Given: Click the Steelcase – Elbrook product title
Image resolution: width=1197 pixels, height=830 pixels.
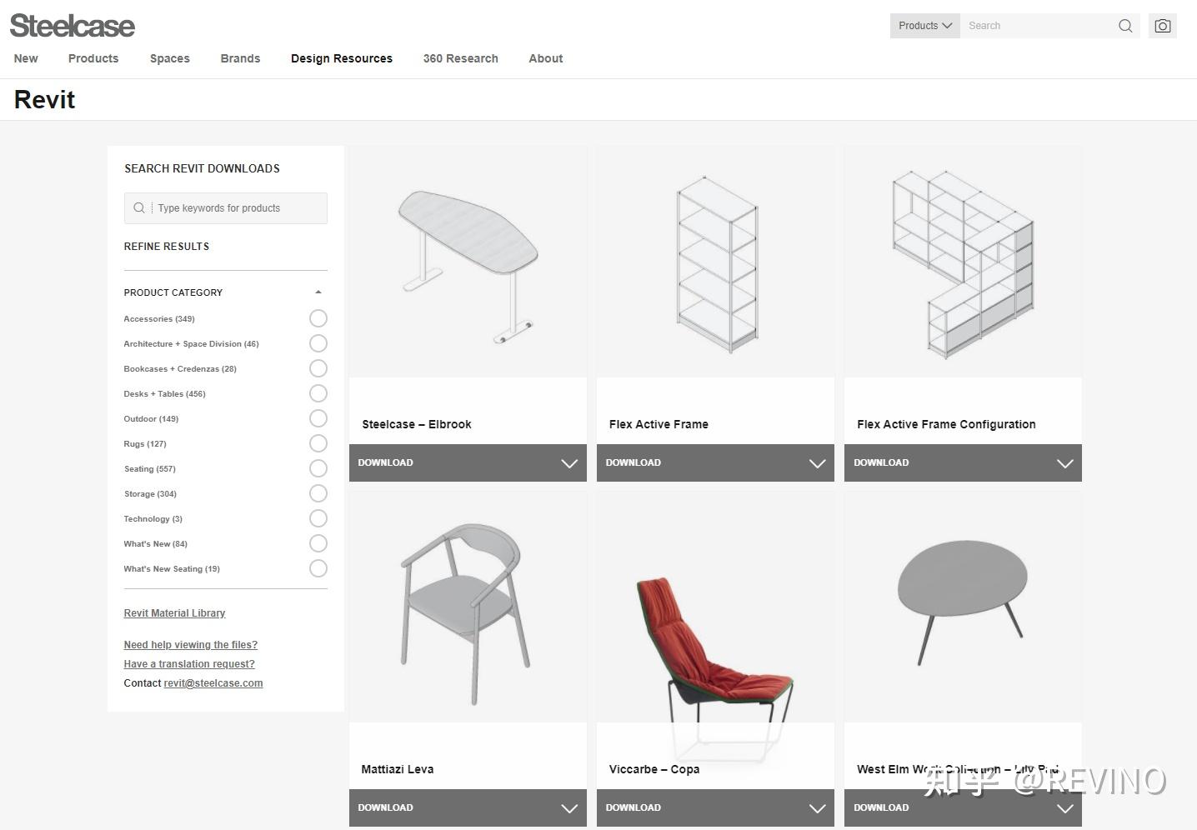Looking at the screenshot, I should [x=417, y=424].
